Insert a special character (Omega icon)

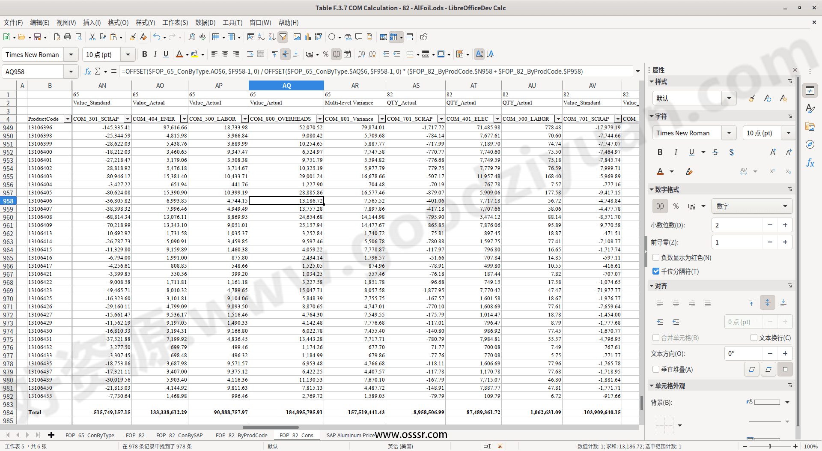[x=333, y=37]
